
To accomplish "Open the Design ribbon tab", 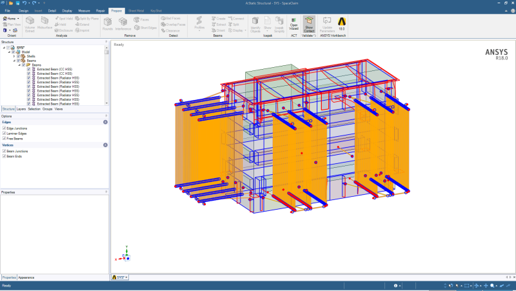I will 23,11.
